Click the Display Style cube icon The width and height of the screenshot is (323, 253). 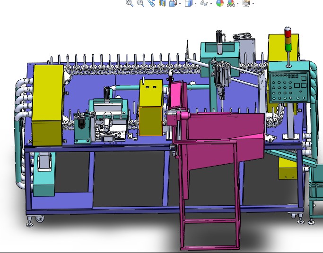[189, 3]
